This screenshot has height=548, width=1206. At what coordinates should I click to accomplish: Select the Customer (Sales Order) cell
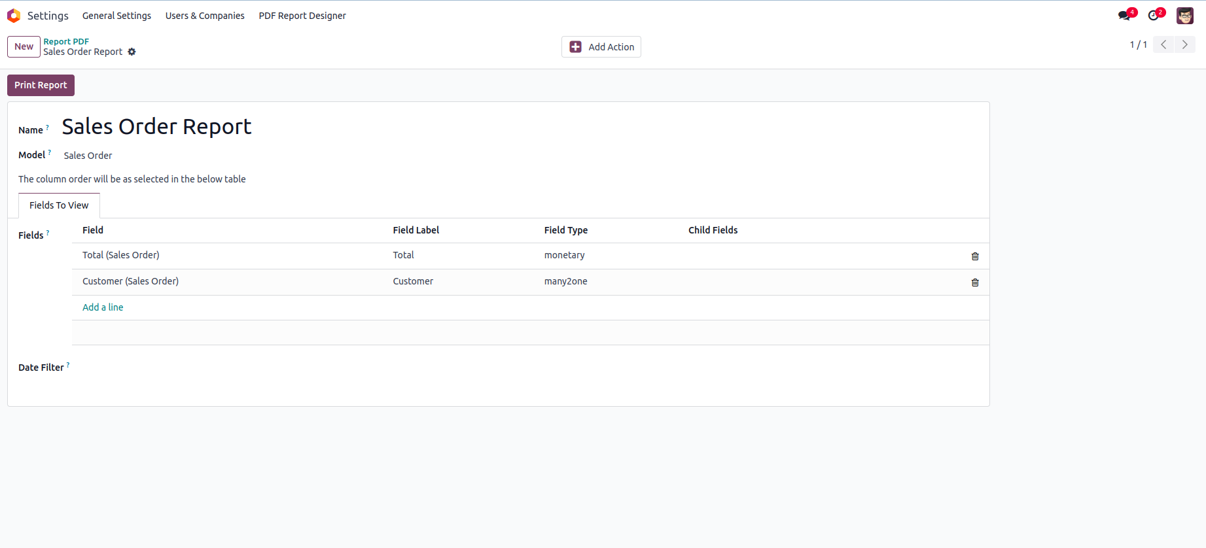point(130,281)
